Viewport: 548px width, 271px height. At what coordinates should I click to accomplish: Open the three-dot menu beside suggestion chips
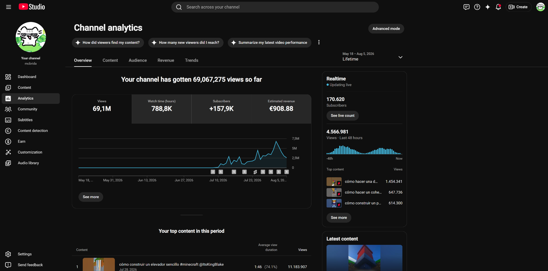(x=319, y=42)
